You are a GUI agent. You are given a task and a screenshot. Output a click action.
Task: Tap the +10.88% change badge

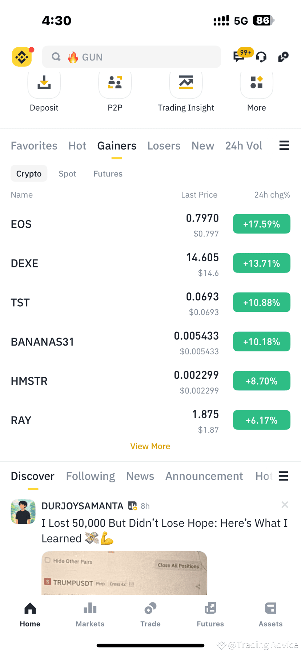(x=261, y=302)
